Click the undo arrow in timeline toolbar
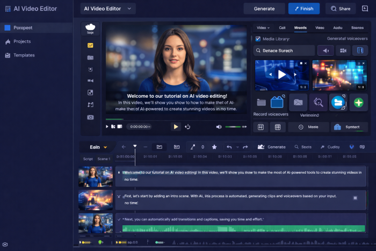Image resolution: width=376 pixels, height=251 pixels. (229, 147)
